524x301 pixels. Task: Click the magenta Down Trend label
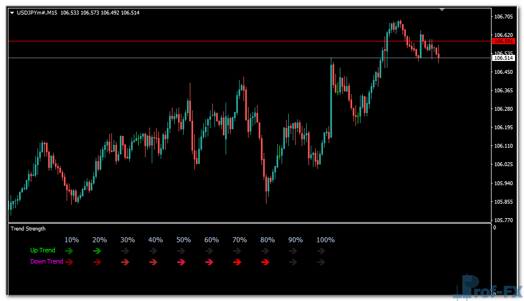46,261
